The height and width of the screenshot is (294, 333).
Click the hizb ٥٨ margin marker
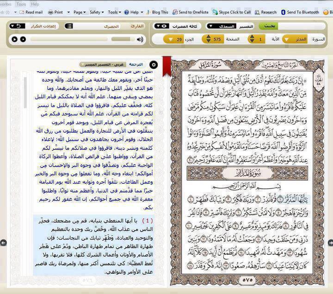(x=318, y=79)
